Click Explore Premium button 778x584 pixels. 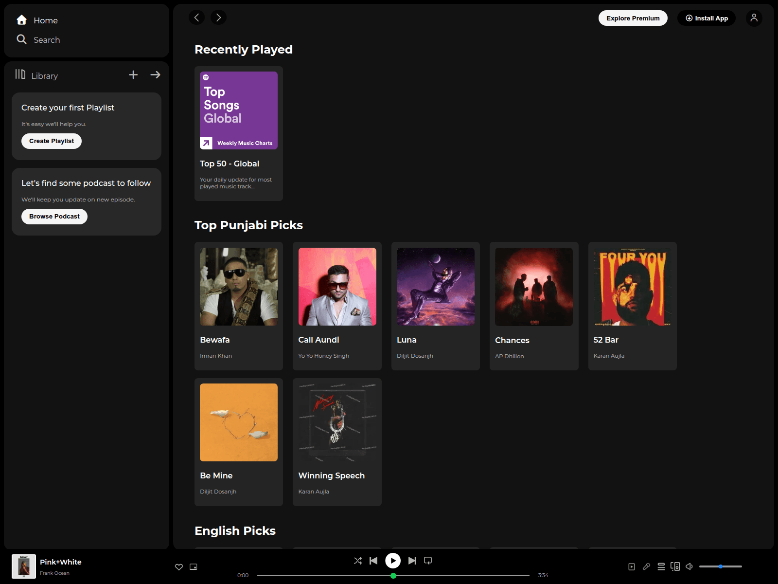[633, 18]
